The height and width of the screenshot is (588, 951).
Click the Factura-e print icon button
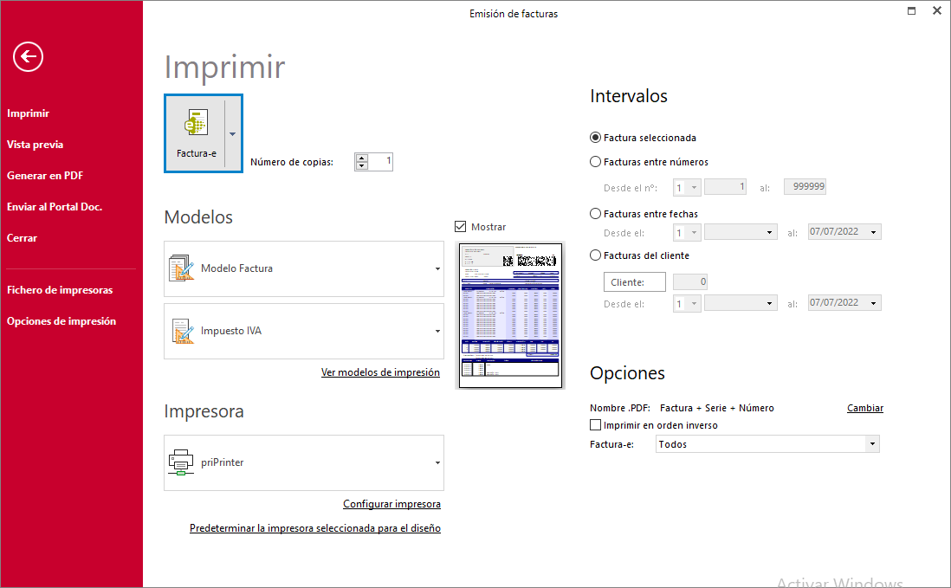(x=196, y=133)
